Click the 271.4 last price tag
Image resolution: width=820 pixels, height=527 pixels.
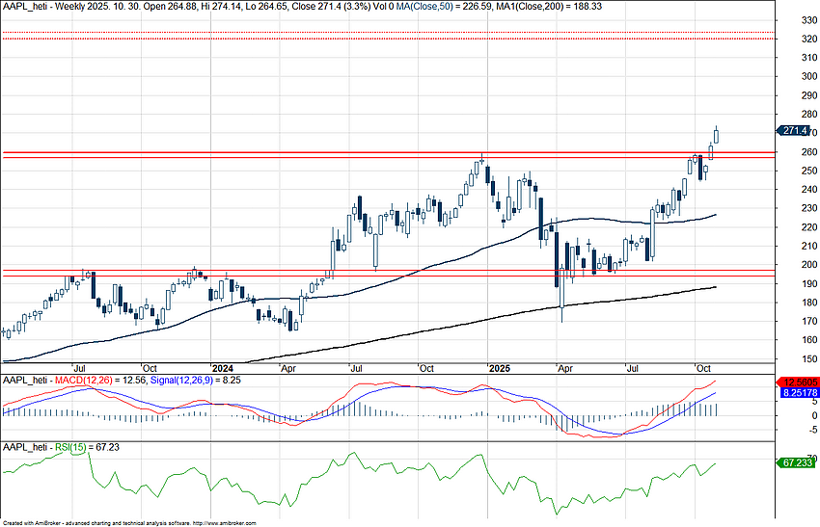[797, 130]
